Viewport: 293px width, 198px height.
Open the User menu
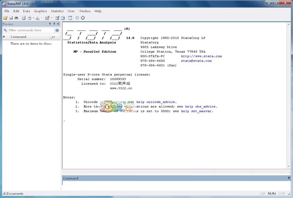click(71, 11)
